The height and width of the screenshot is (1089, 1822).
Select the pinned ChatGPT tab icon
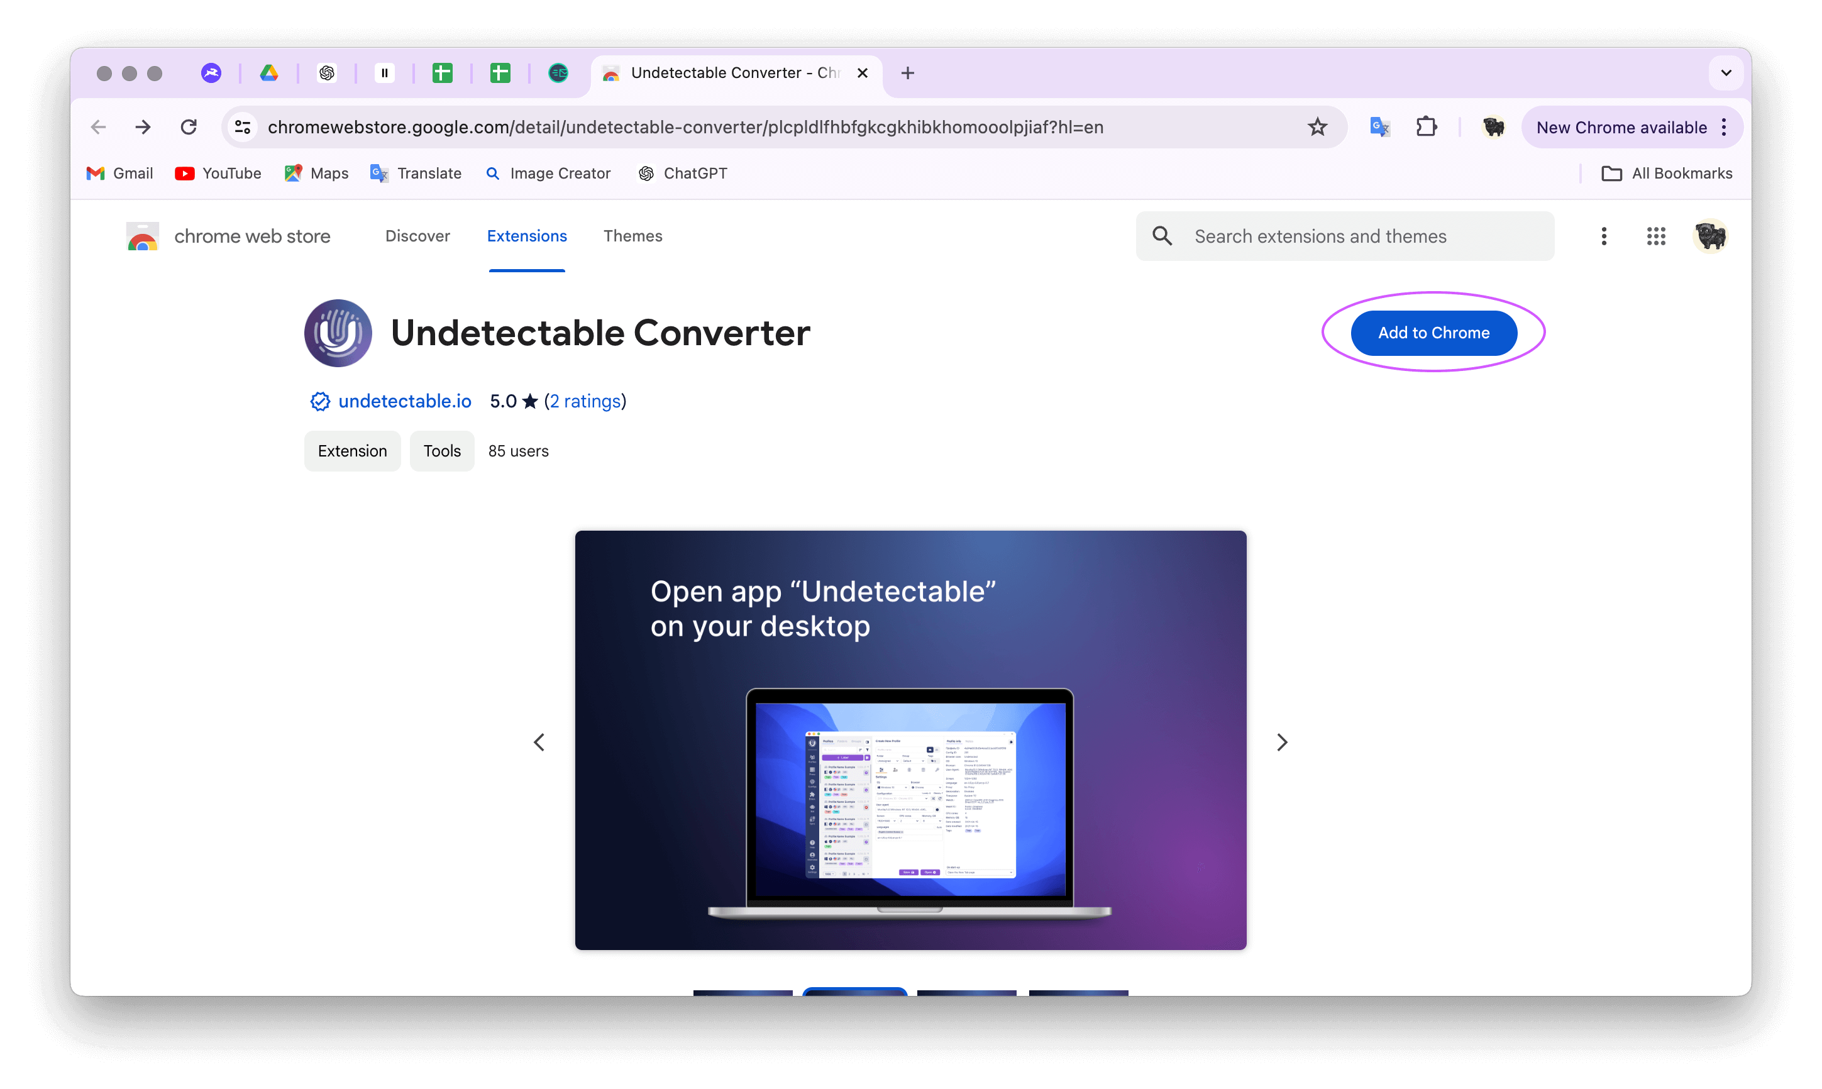(x=328, y=73)
